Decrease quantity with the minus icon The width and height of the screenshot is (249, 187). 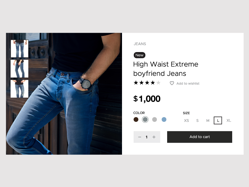[139, 137]
